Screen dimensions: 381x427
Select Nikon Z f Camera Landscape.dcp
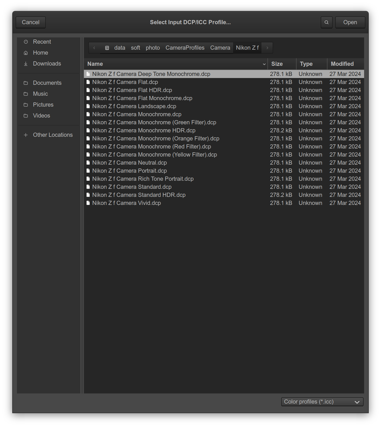(x=134, y=106)
